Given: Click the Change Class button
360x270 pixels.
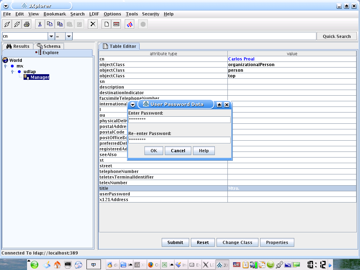Looking at the screenshot, I should pyautogui.click(x=237, y=242).
